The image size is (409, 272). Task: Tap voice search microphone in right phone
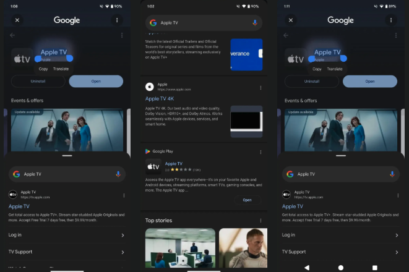[392, 174]
